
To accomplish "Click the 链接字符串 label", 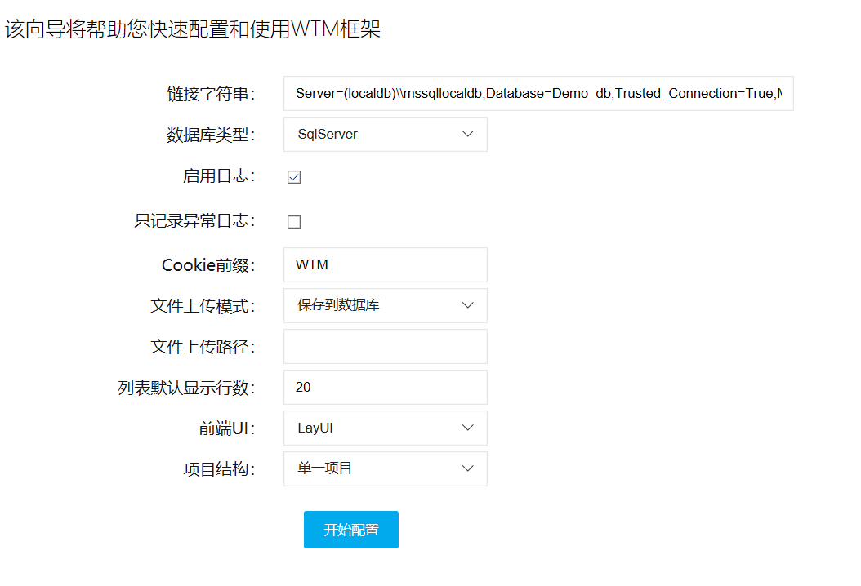I will 211,94.
